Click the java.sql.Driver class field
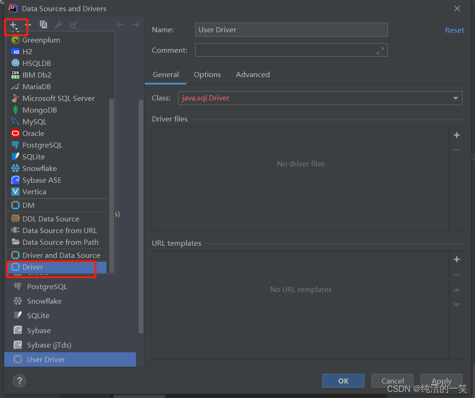475x398 pixels. coord(320,98)
